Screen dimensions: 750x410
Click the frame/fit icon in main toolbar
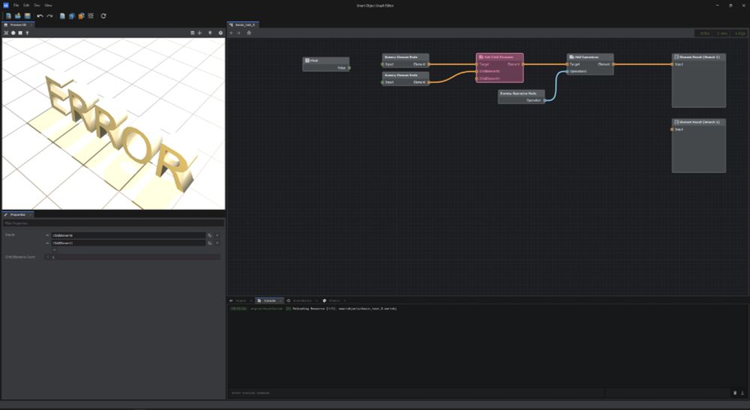tap(91, 16)
